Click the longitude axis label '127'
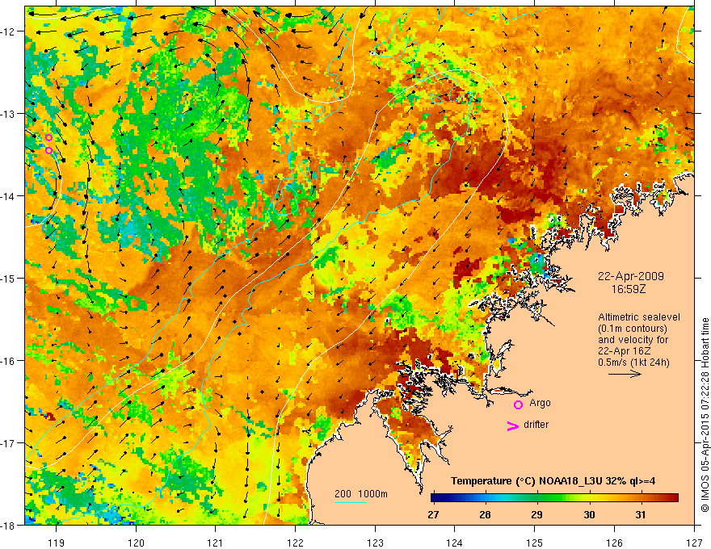This screenshot has width=711, height=549. [x=694, y=543]
